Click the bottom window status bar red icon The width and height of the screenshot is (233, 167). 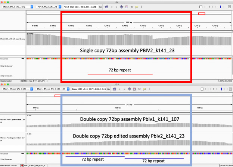(22, 165)
